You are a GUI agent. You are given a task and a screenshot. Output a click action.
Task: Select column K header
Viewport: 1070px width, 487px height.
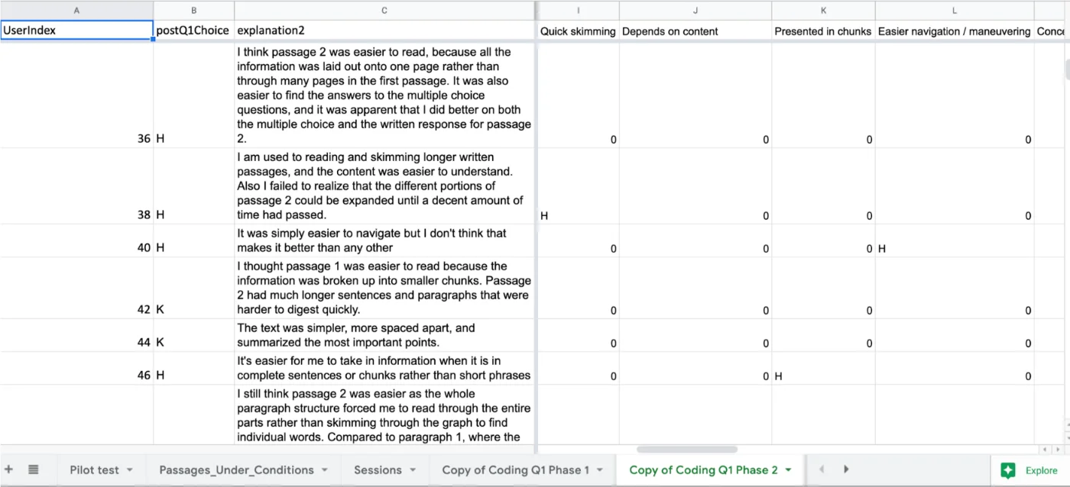823,11
